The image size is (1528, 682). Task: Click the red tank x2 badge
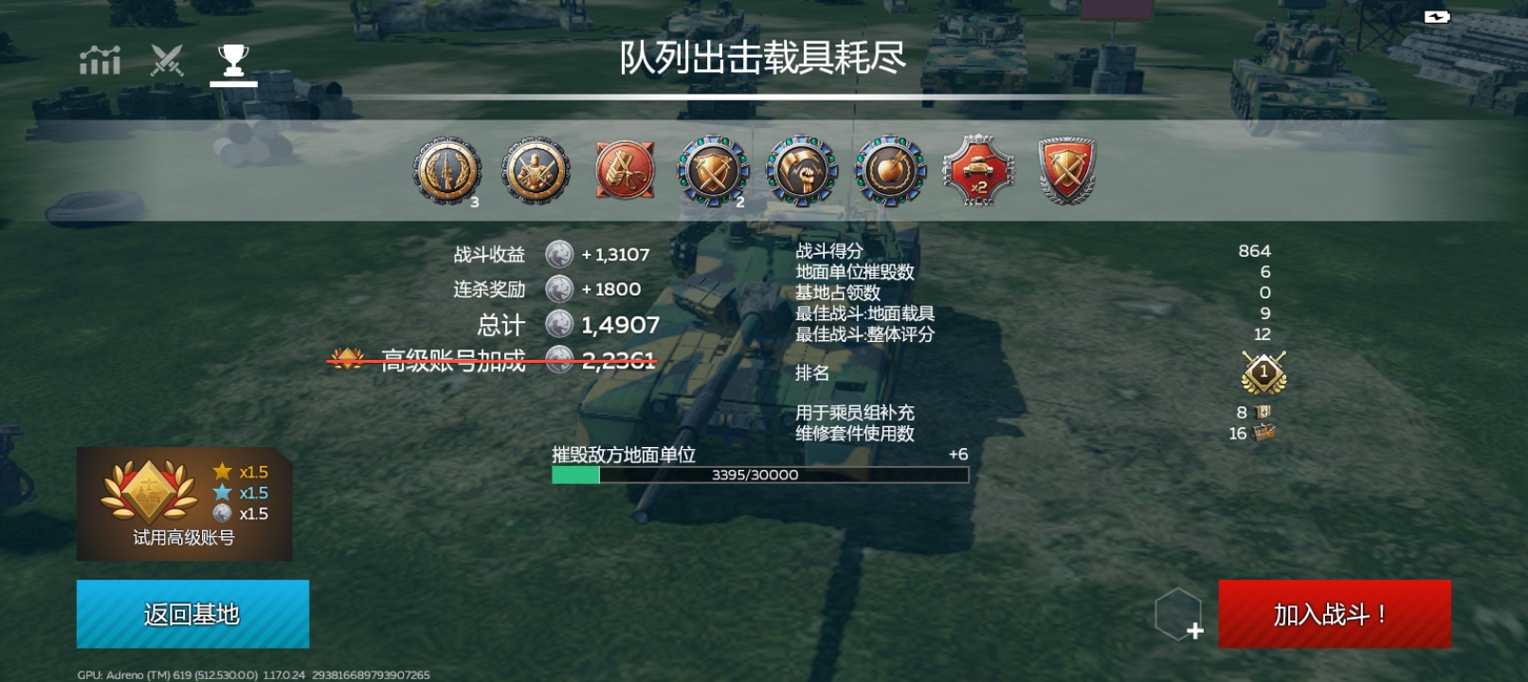[x=978, y=171]
